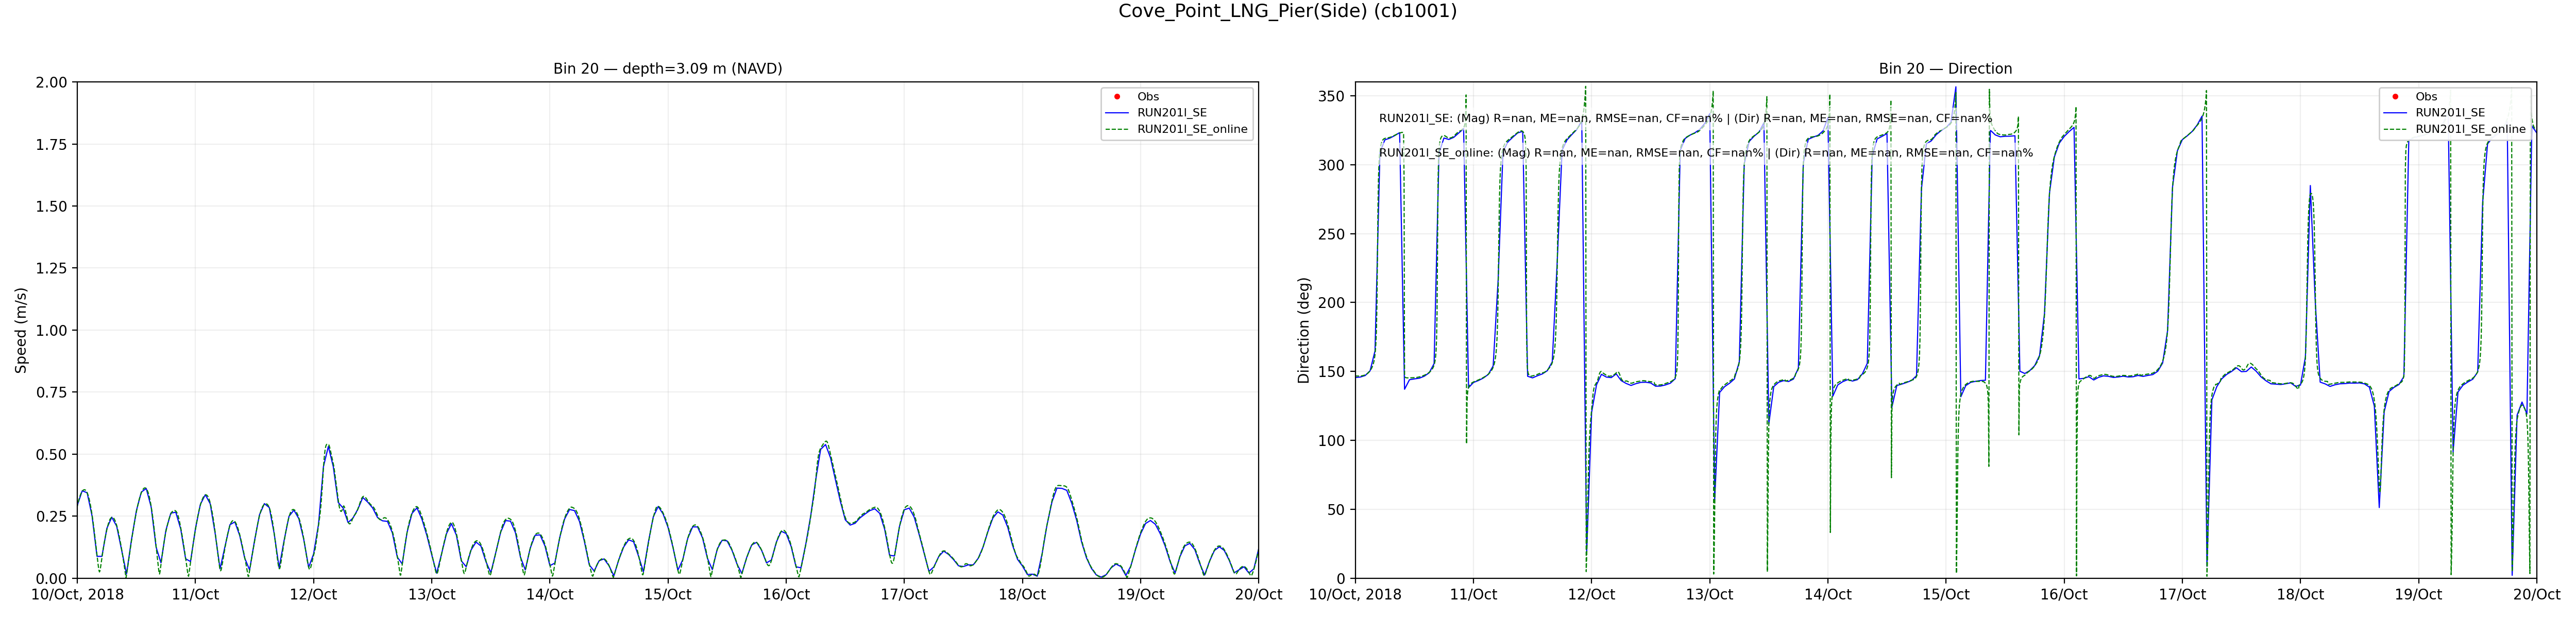
Task: Click the 0.75 tick on the speed axis
Action: [51, 392]
